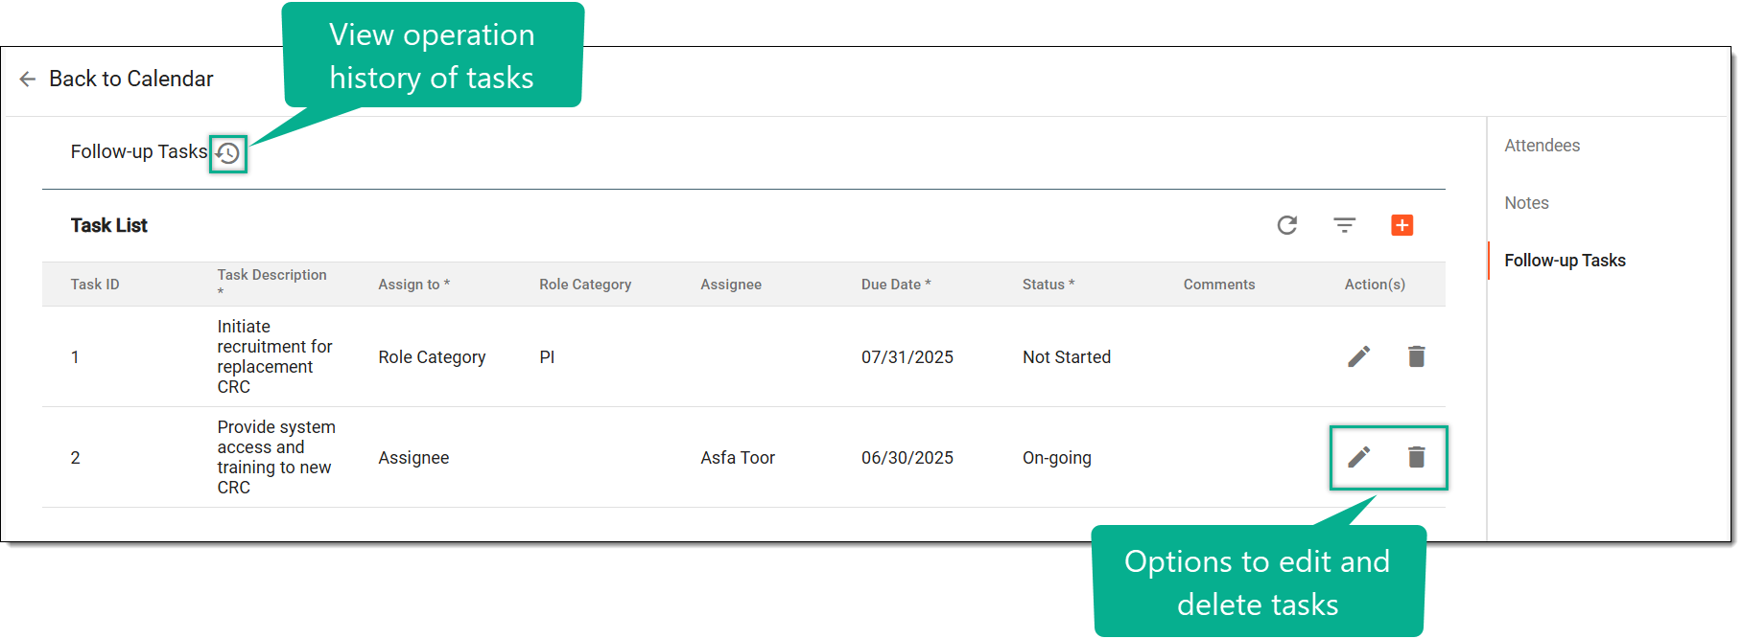The width and height of the screenshot is (1743, 639).
Task: Click the Due Date column header
Action: pyautogui.click(x=896, y=285)
